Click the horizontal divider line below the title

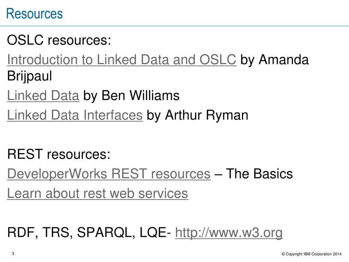click(174, 26)
